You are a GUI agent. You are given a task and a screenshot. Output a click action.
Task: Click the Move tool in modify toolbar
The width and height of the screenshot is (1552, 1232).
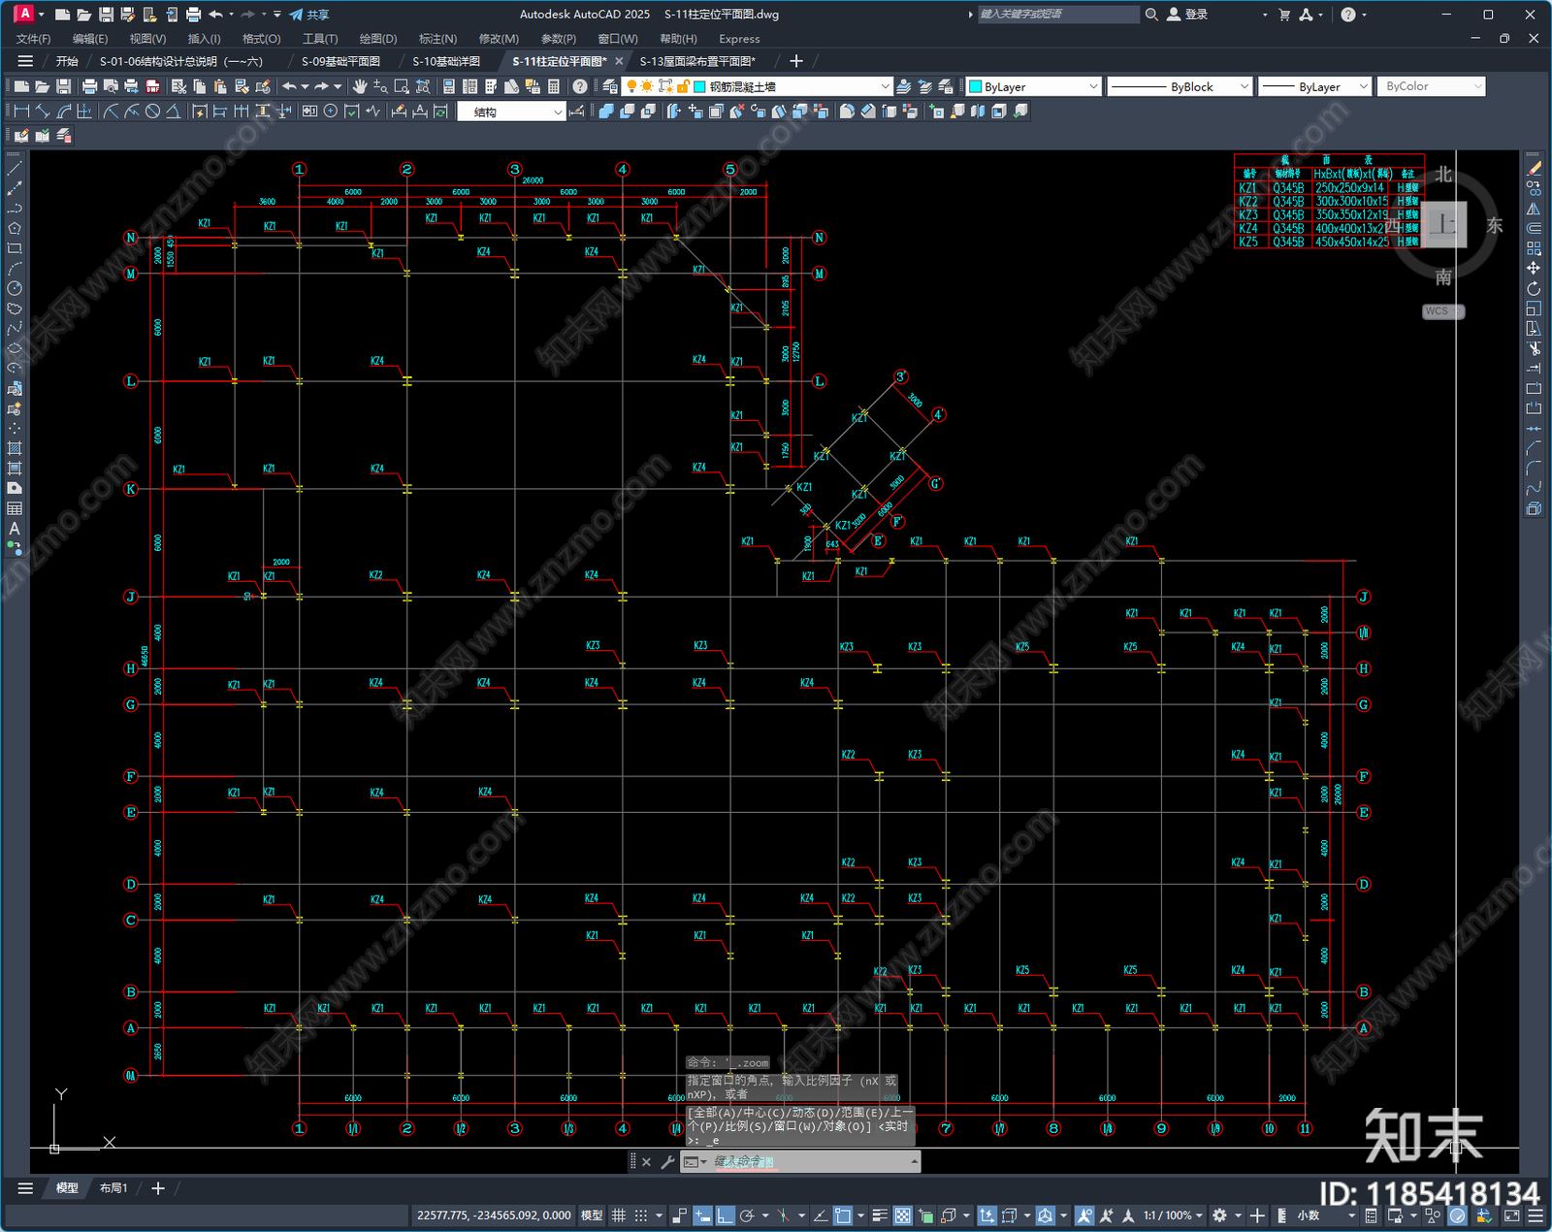click(1534, 269)
